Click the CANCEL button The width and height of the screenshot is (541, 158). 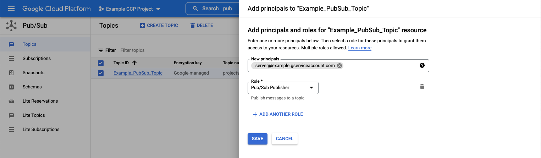[x=285, y=139]
